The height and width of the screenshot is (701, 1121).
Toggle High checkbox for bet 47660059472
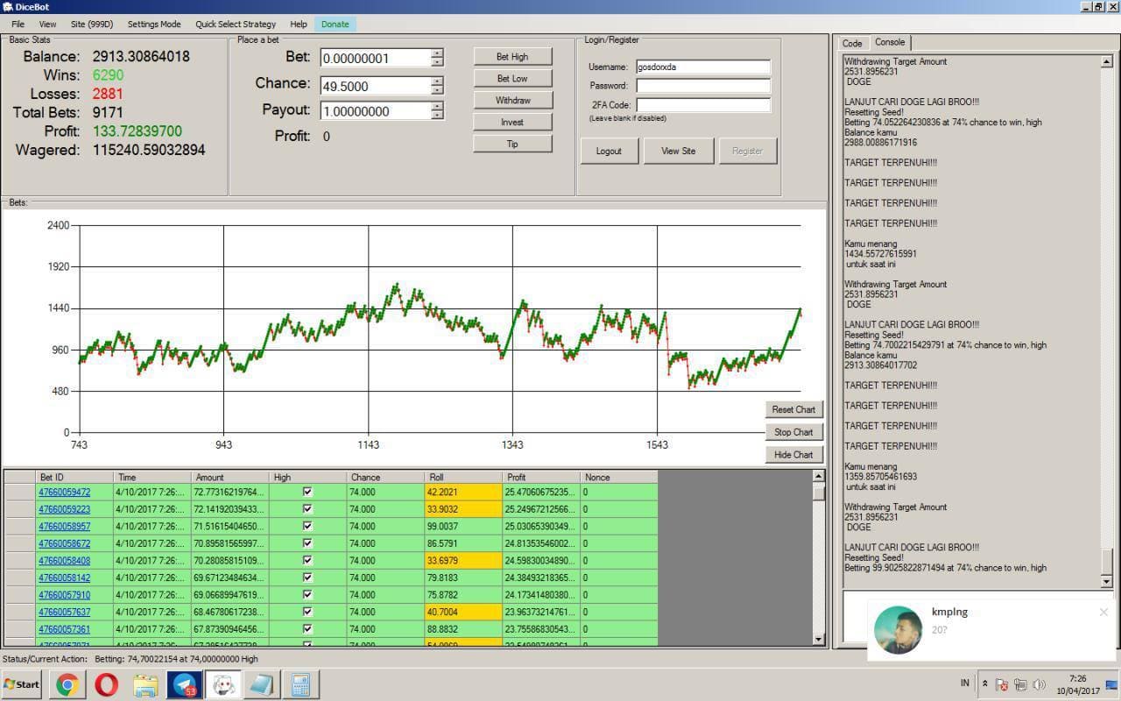click(x=307, y=492)
